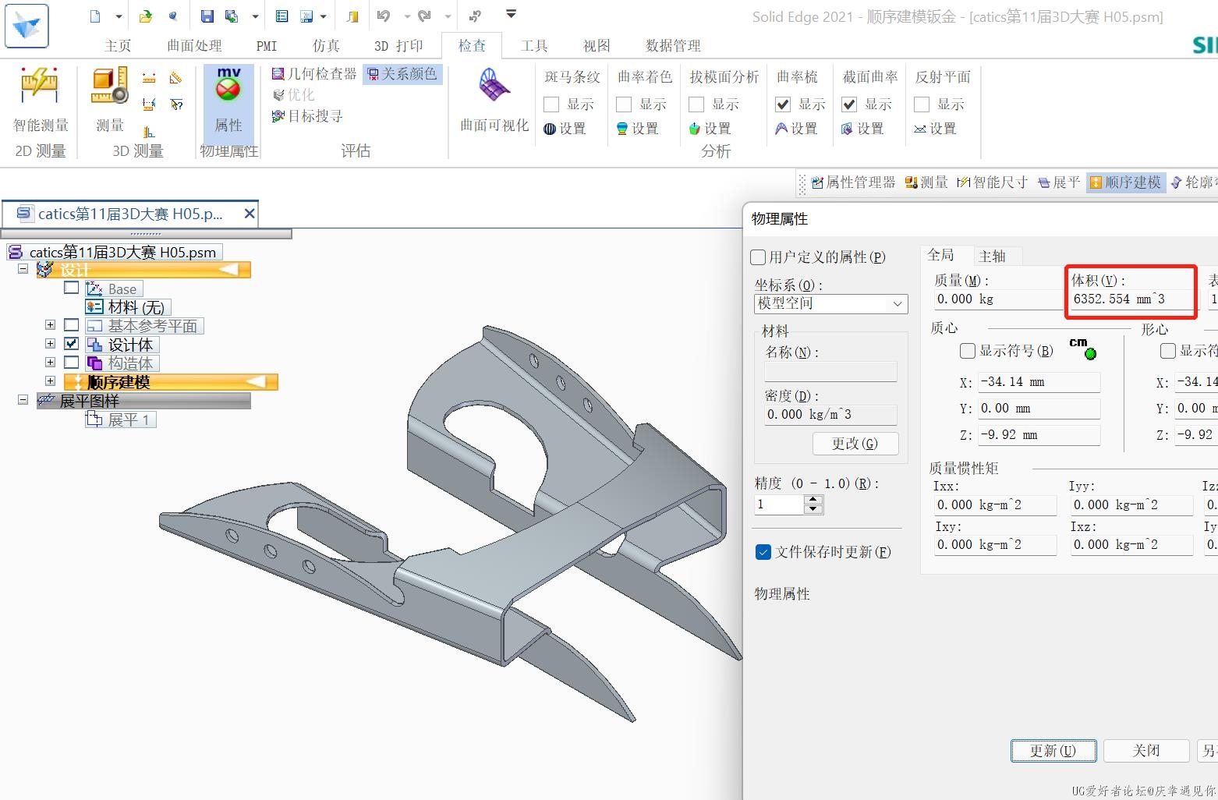The height and width of the screenshot is (800, 1218).
Task: Enable 曲率着色 显示 checkbox
Action: pos(624,104)
